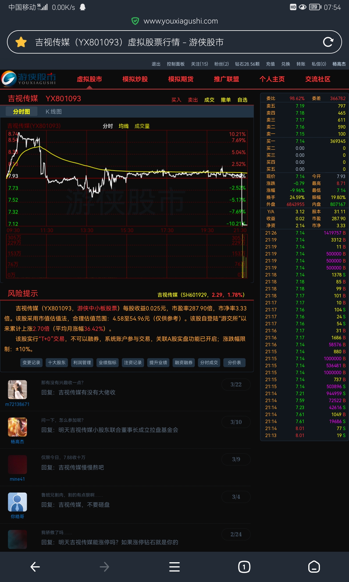This screenshot has width=349, height=582.
Task: Click the 充值 recharge link
Action: pos(270,64)
